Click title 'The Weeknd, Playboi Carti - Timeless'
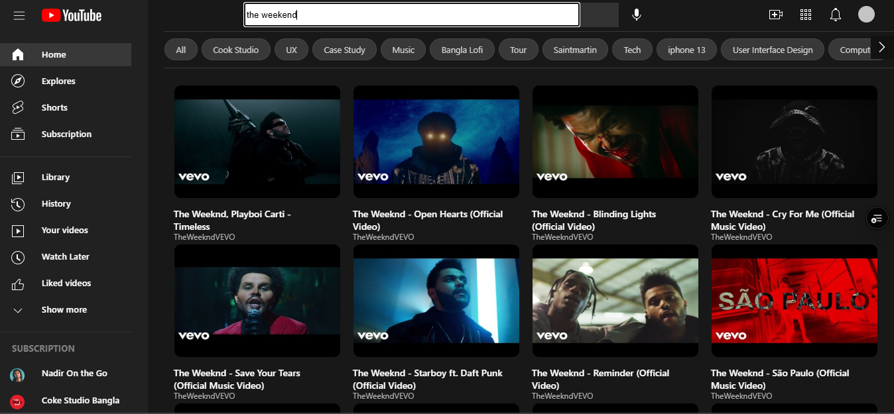The image size is (894, 414). pos(232,221)
